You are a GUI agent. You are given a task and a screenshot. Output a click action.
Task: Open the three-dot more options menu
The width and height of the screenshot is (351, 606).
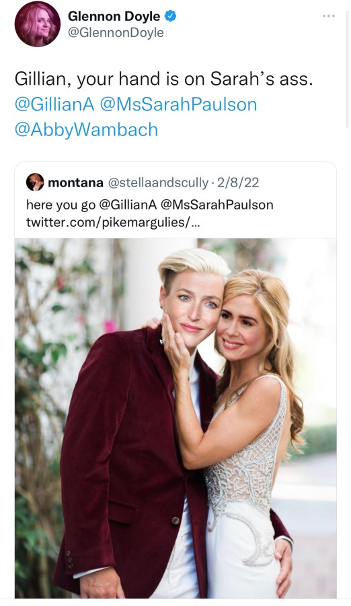tap(329, 16)
